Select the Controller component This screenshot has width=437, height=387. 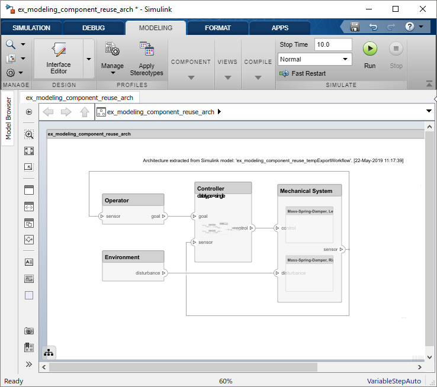click(x=223, y=222)
